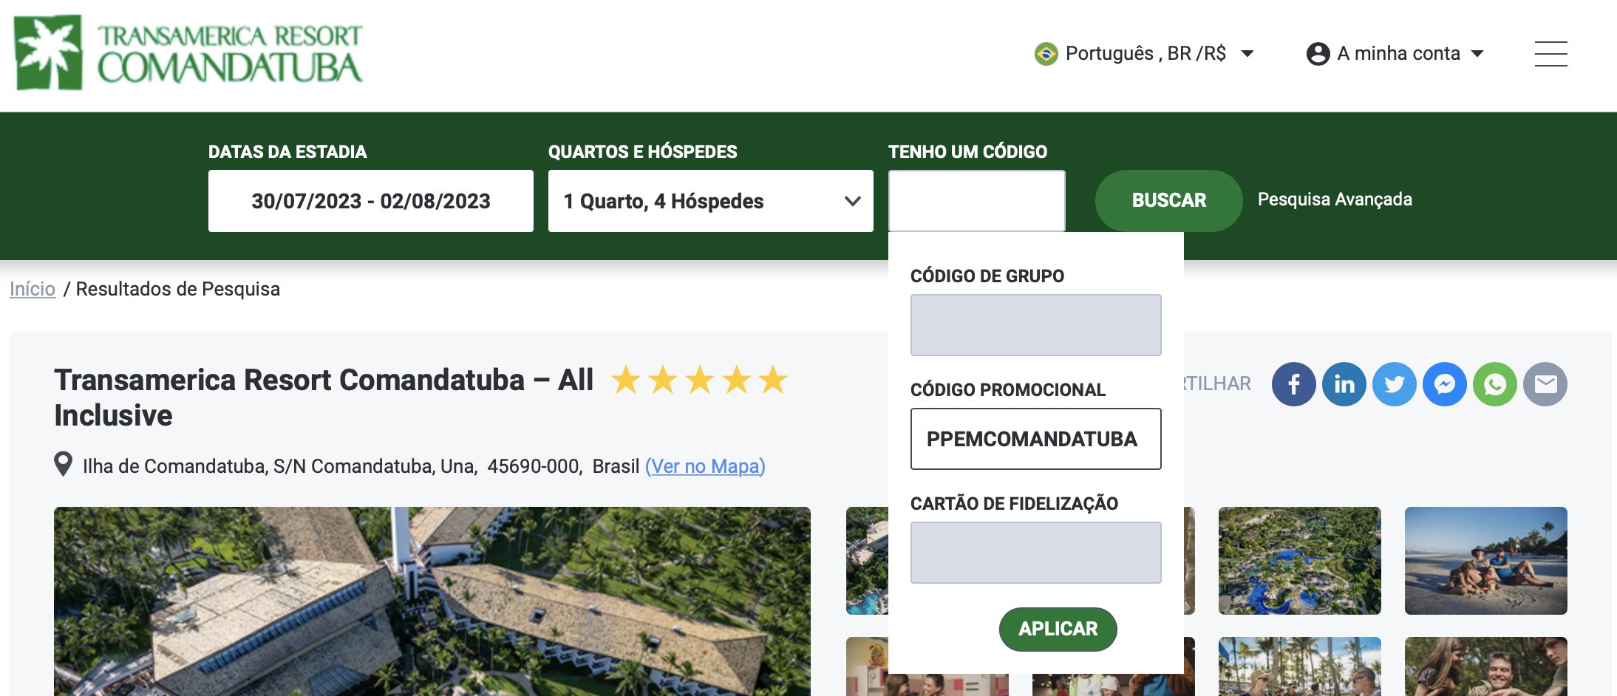Expand the Português, BR /R$ language dropdown

(1144, 53)
